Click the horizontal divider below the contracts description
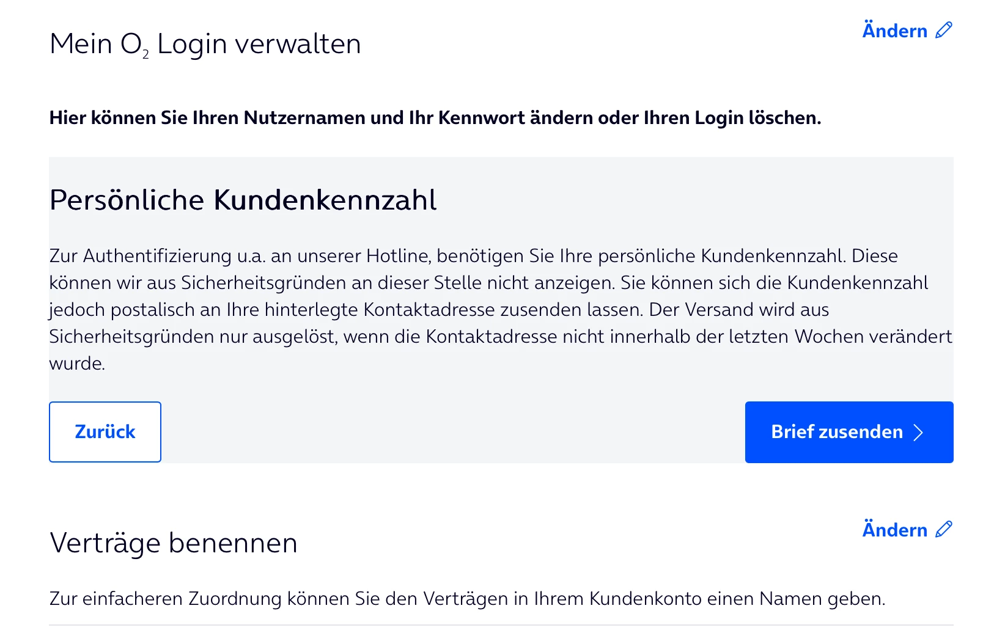This screenshot has width=994, height=644. [x=501, y=625]
